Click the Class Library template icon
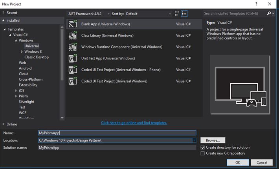 click(72, 36)
